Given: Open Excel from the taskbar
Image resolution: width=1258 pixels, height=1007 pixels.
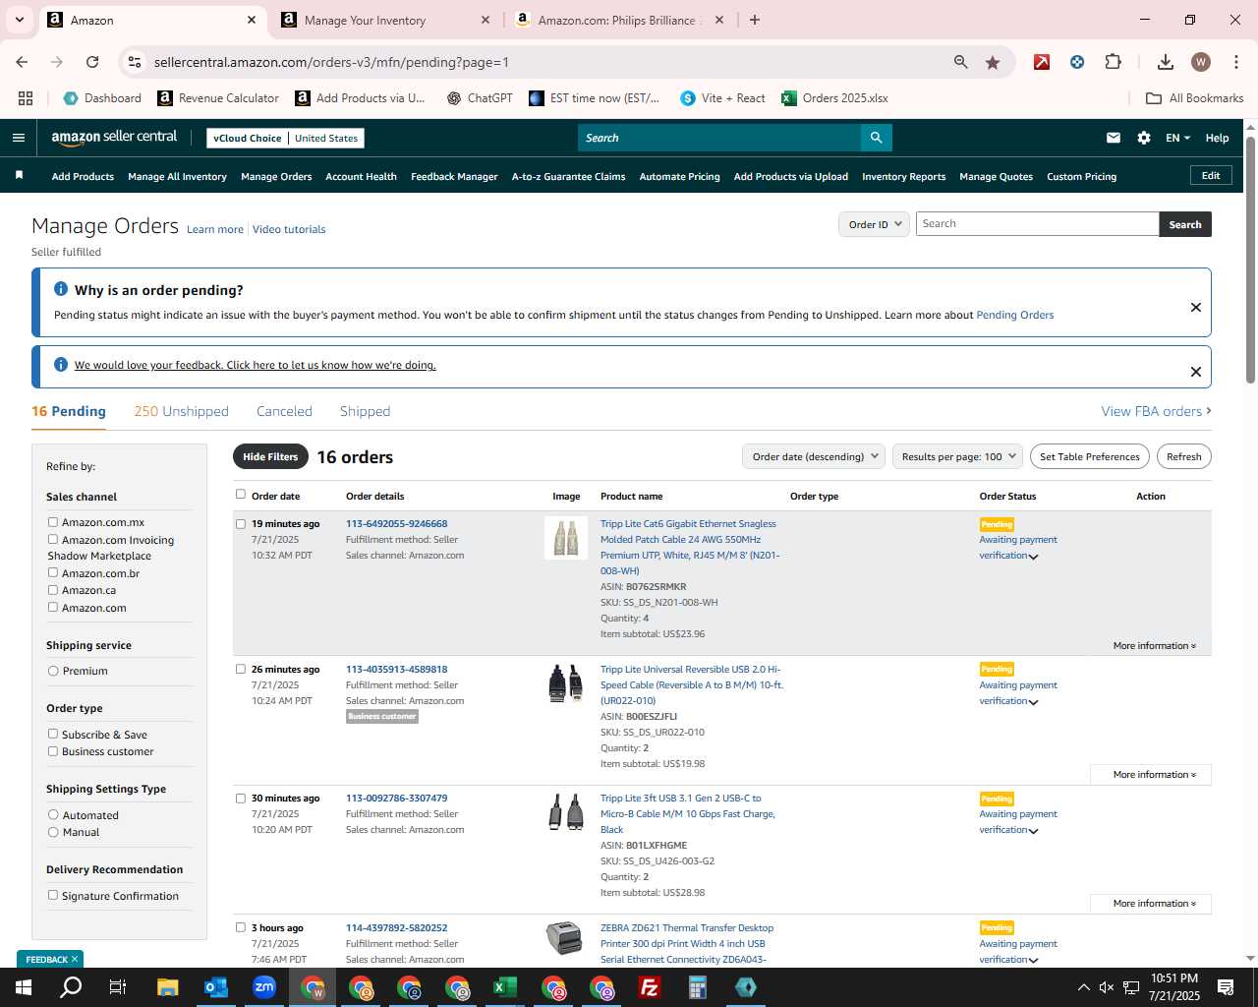Looking at the screenshot, I should coord(505,987).
